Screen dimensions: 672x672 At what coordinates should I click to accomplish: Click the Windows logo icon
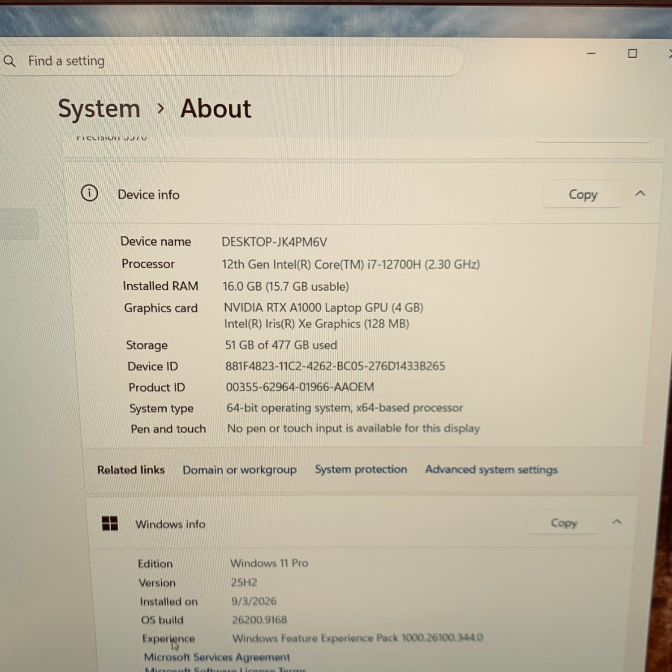(110, 523)
